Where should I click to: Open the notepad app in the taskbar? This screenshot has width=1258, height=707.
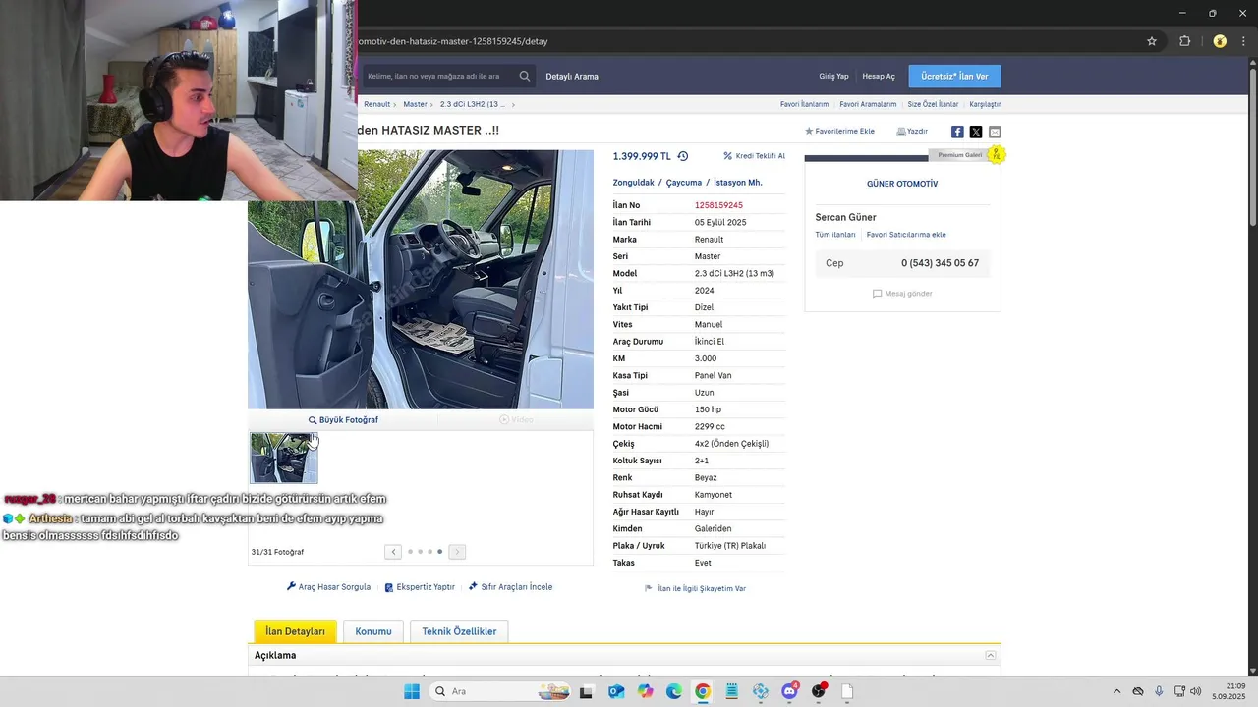click(731, 691)
